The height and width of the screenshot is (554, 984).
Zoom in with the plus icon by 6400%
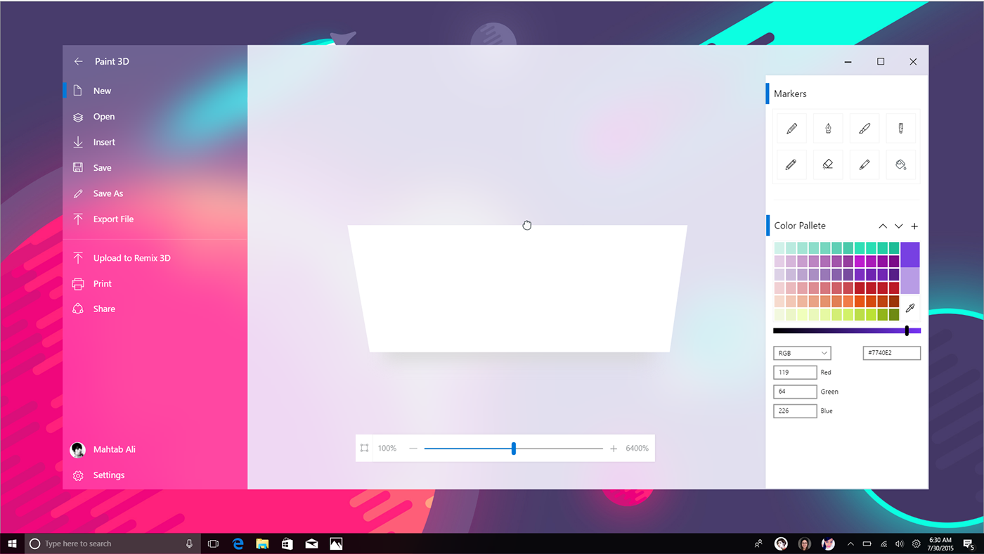(x=614, y=449)
